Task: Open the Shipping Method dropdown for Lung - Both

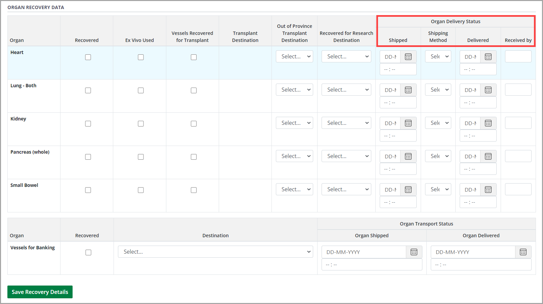Action: click(438, 90)
